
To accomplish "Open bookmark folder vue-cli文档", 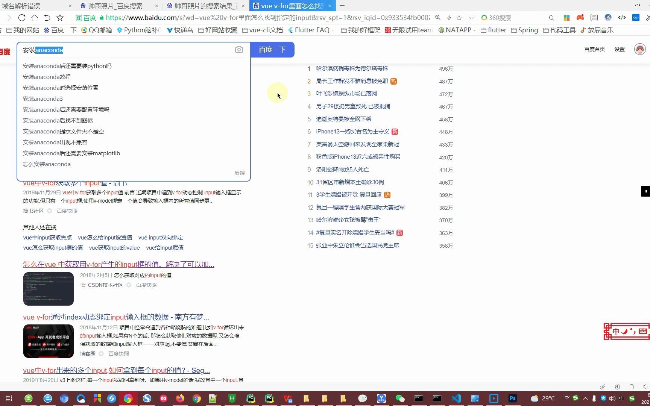I will [263, 30].
